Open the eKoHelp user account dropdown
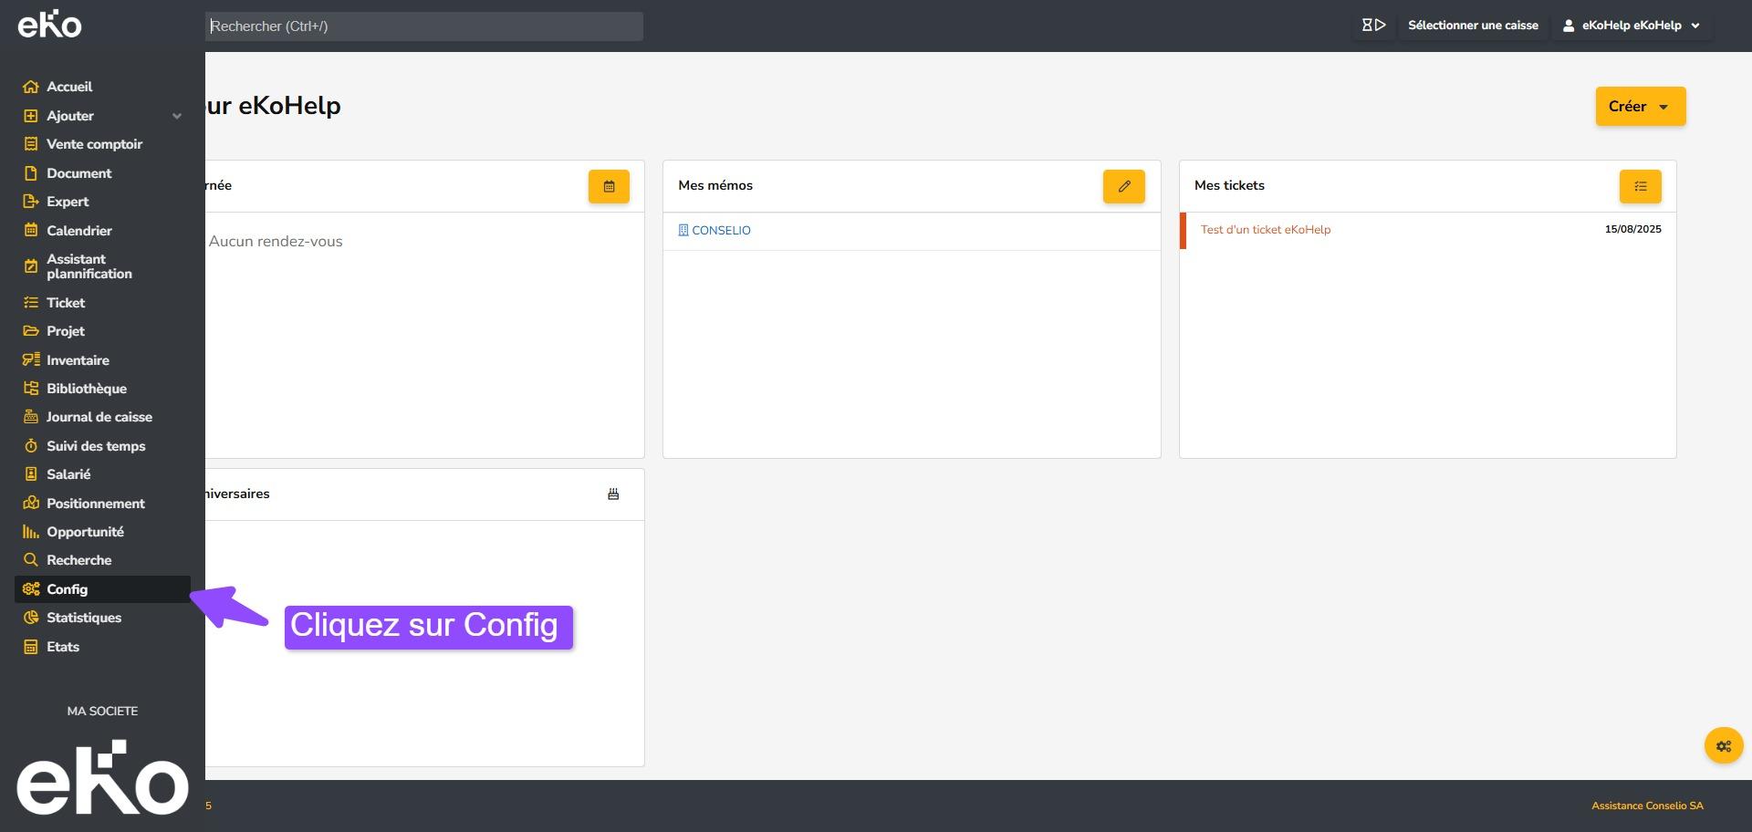Screen dimensions: 1752x832 (x=1632, y=26)
